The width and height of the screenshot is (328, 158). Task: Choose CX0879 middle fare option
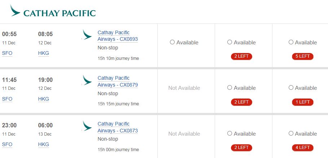[230, 88]
